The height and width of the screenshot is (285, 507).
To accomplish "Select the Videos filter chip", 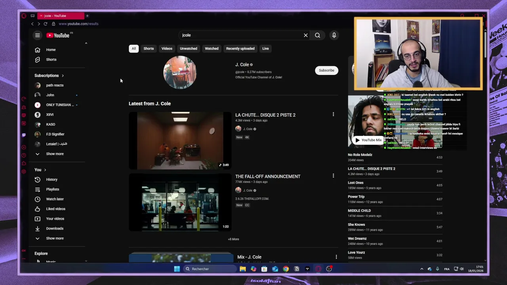I will point(167,49).
